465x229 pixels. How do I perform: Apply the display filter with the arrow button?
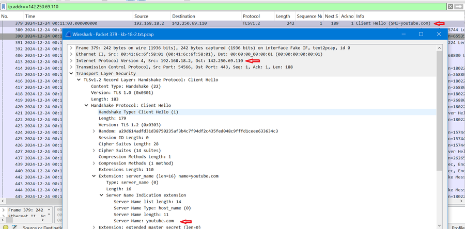click(459, 7)
